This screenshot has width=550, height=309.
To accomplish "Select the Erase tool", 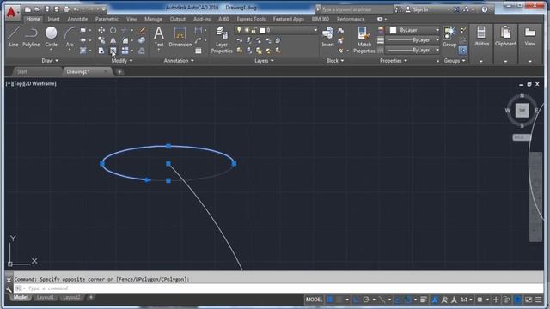I will [142, 31].
